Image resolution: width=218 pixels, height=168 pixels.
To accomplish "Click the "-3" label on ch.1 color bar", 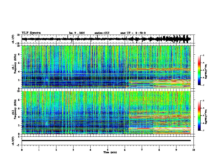I will coord(203,55).
